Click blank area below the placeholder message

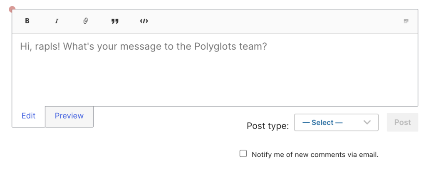click(x=215, y=83)
